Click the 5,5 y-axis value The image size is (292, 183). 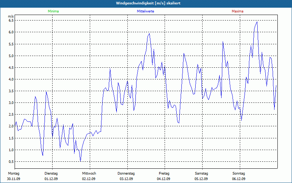pos(11,44)
